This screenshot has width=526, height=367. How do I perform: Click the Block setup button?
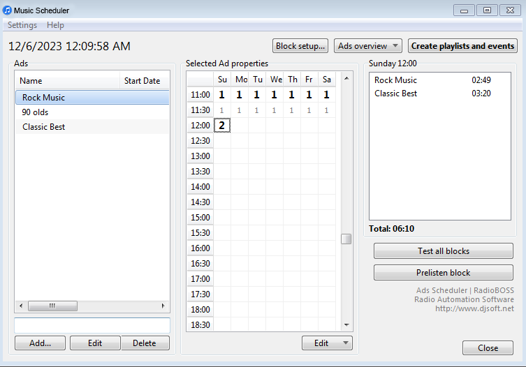coord(300,46)
